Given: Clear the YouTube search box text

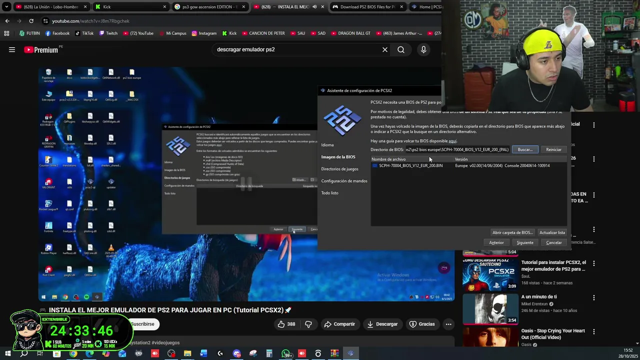Looking at the screenshot, I should pyautogui.click(x=385, y=49).
